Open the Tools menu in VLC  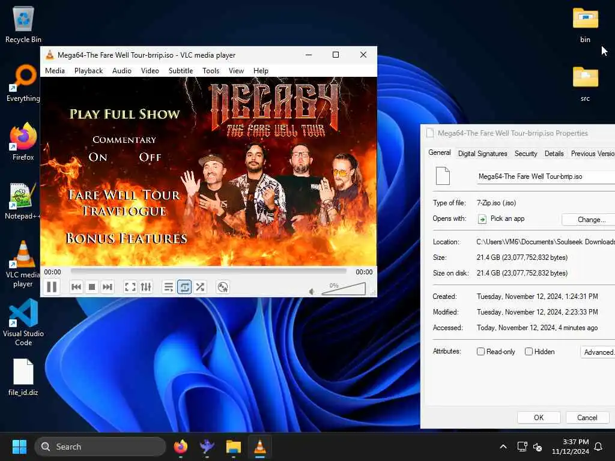click(211, 71)
